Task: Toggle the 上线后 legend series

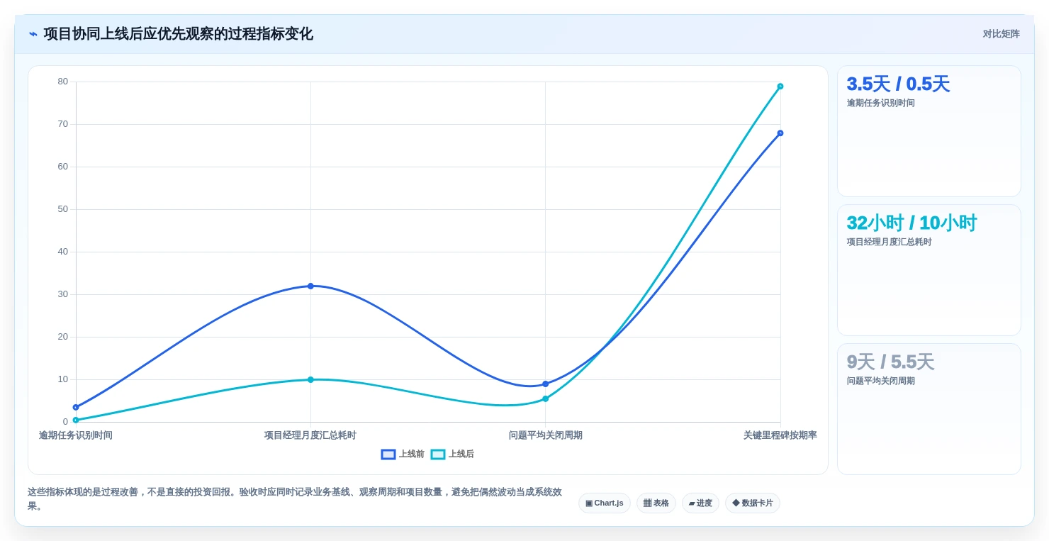Action: click(452, 454)
